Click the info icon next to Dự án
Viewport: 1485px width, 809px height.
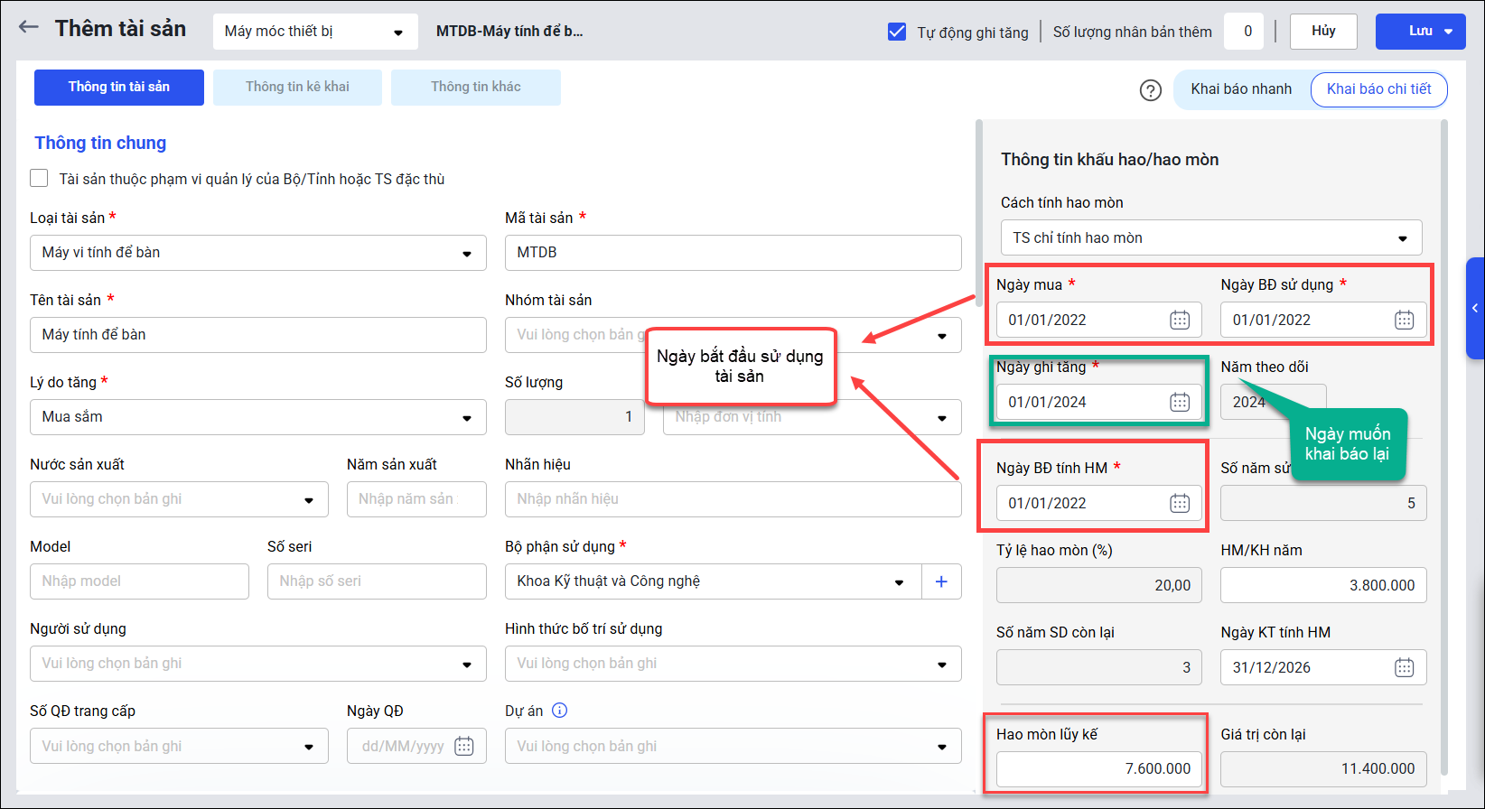click(560, 711)
